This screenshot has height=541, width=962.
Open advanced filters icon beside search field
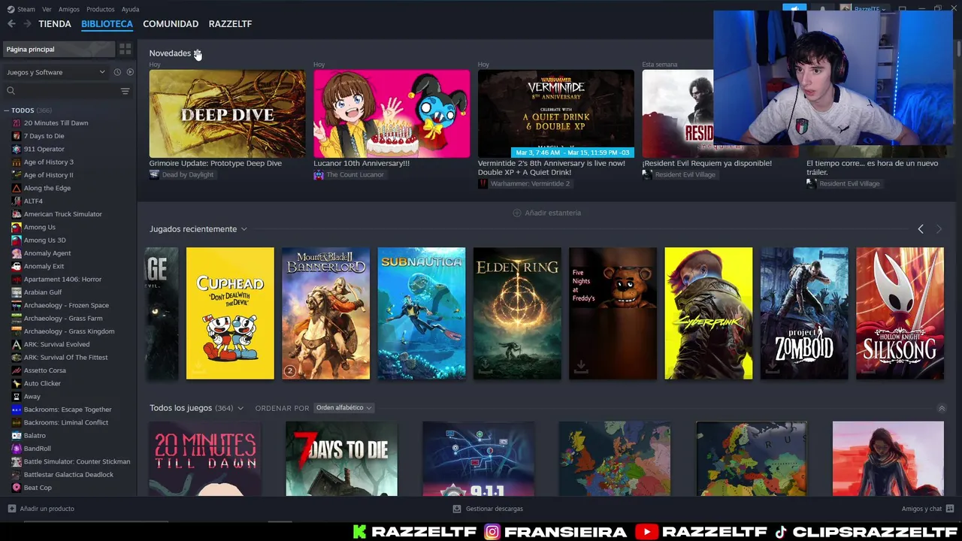[125, 91]
